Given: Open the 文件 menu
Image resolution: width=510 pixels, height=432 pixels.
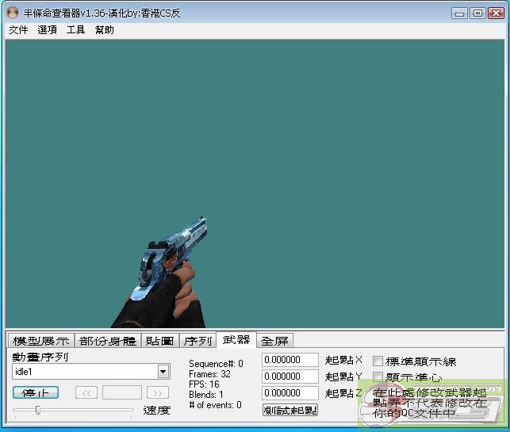Looking at the screenshot, I should [x=18, y=30].
